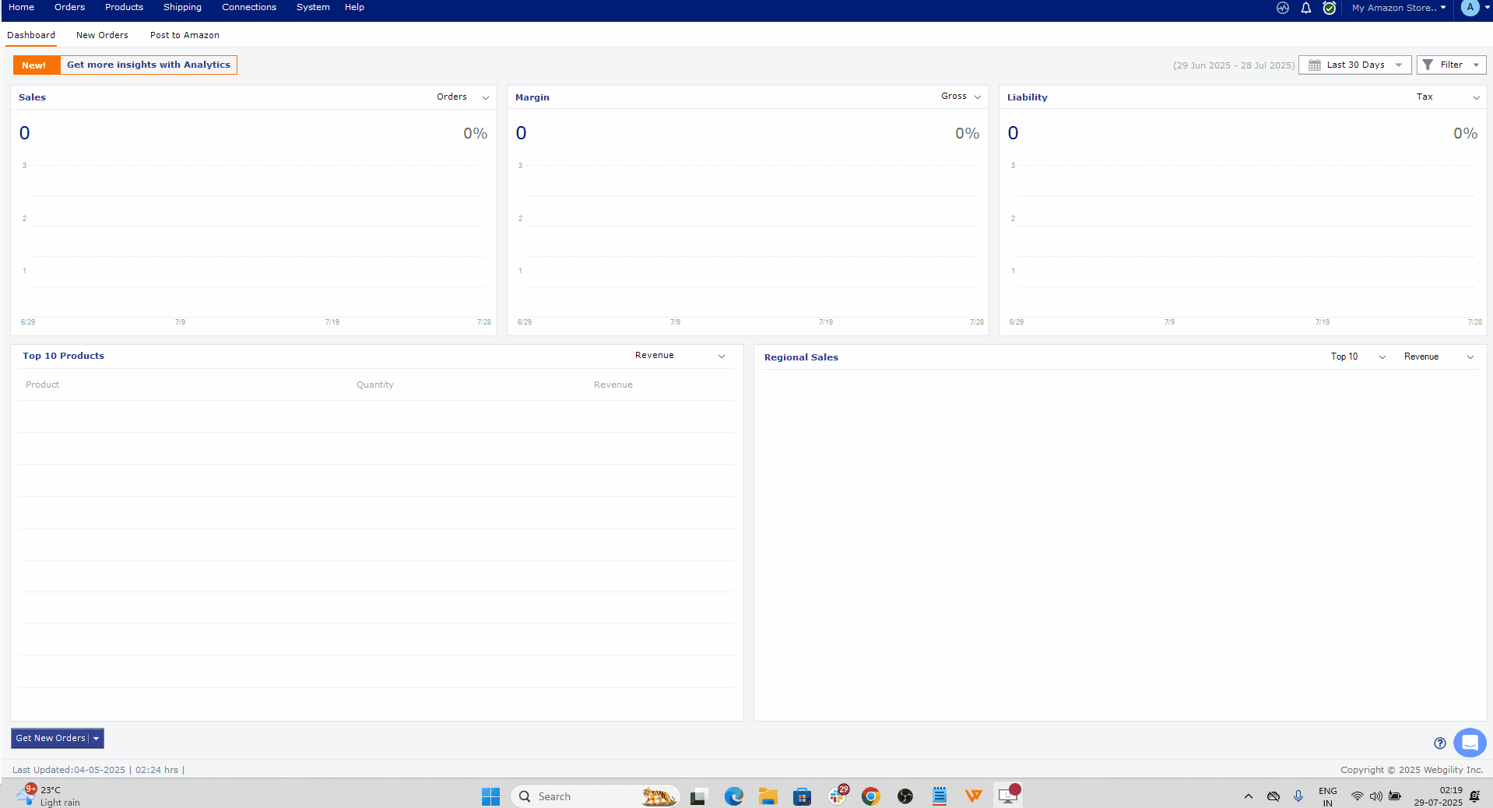Click Get more insights with Analytics
Screen dimensions: 1493x808
click(148, 65)
